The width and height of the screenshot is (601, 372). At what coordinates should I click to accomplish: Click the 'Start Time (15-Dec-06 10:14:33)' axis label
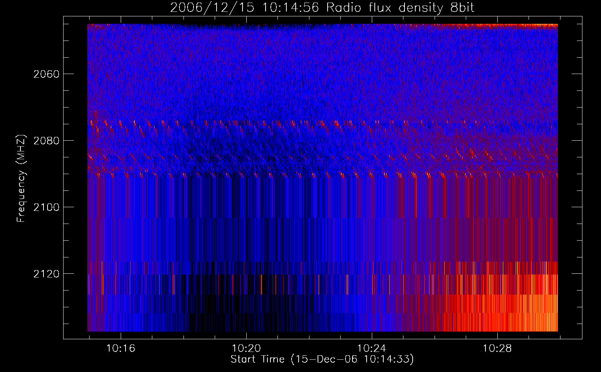(322, 359)
